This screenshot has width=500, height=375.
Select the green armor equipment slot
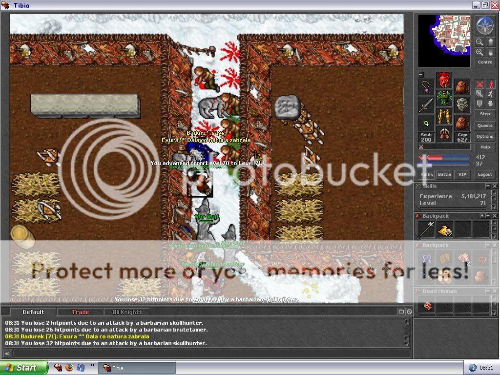point(444,98)
